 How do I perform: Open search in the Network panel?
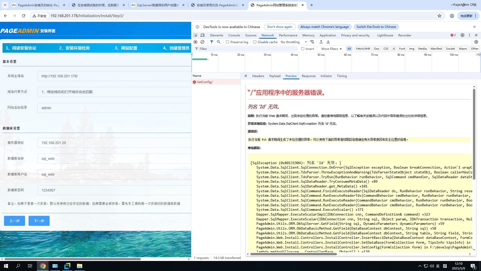[x=219, y=42]
